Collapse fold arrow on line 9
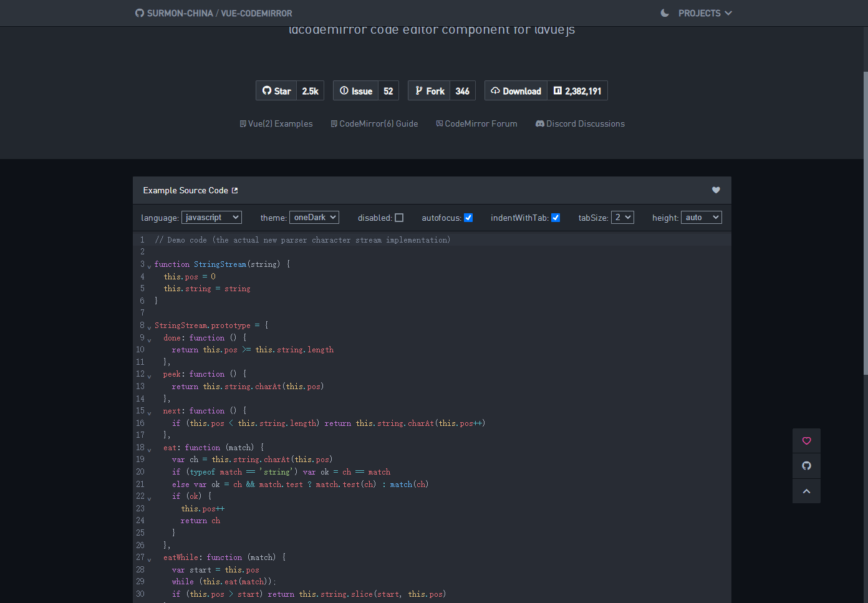 point(149,340)
